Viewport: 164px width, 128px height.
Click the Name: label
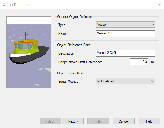(x=63, y=34)
